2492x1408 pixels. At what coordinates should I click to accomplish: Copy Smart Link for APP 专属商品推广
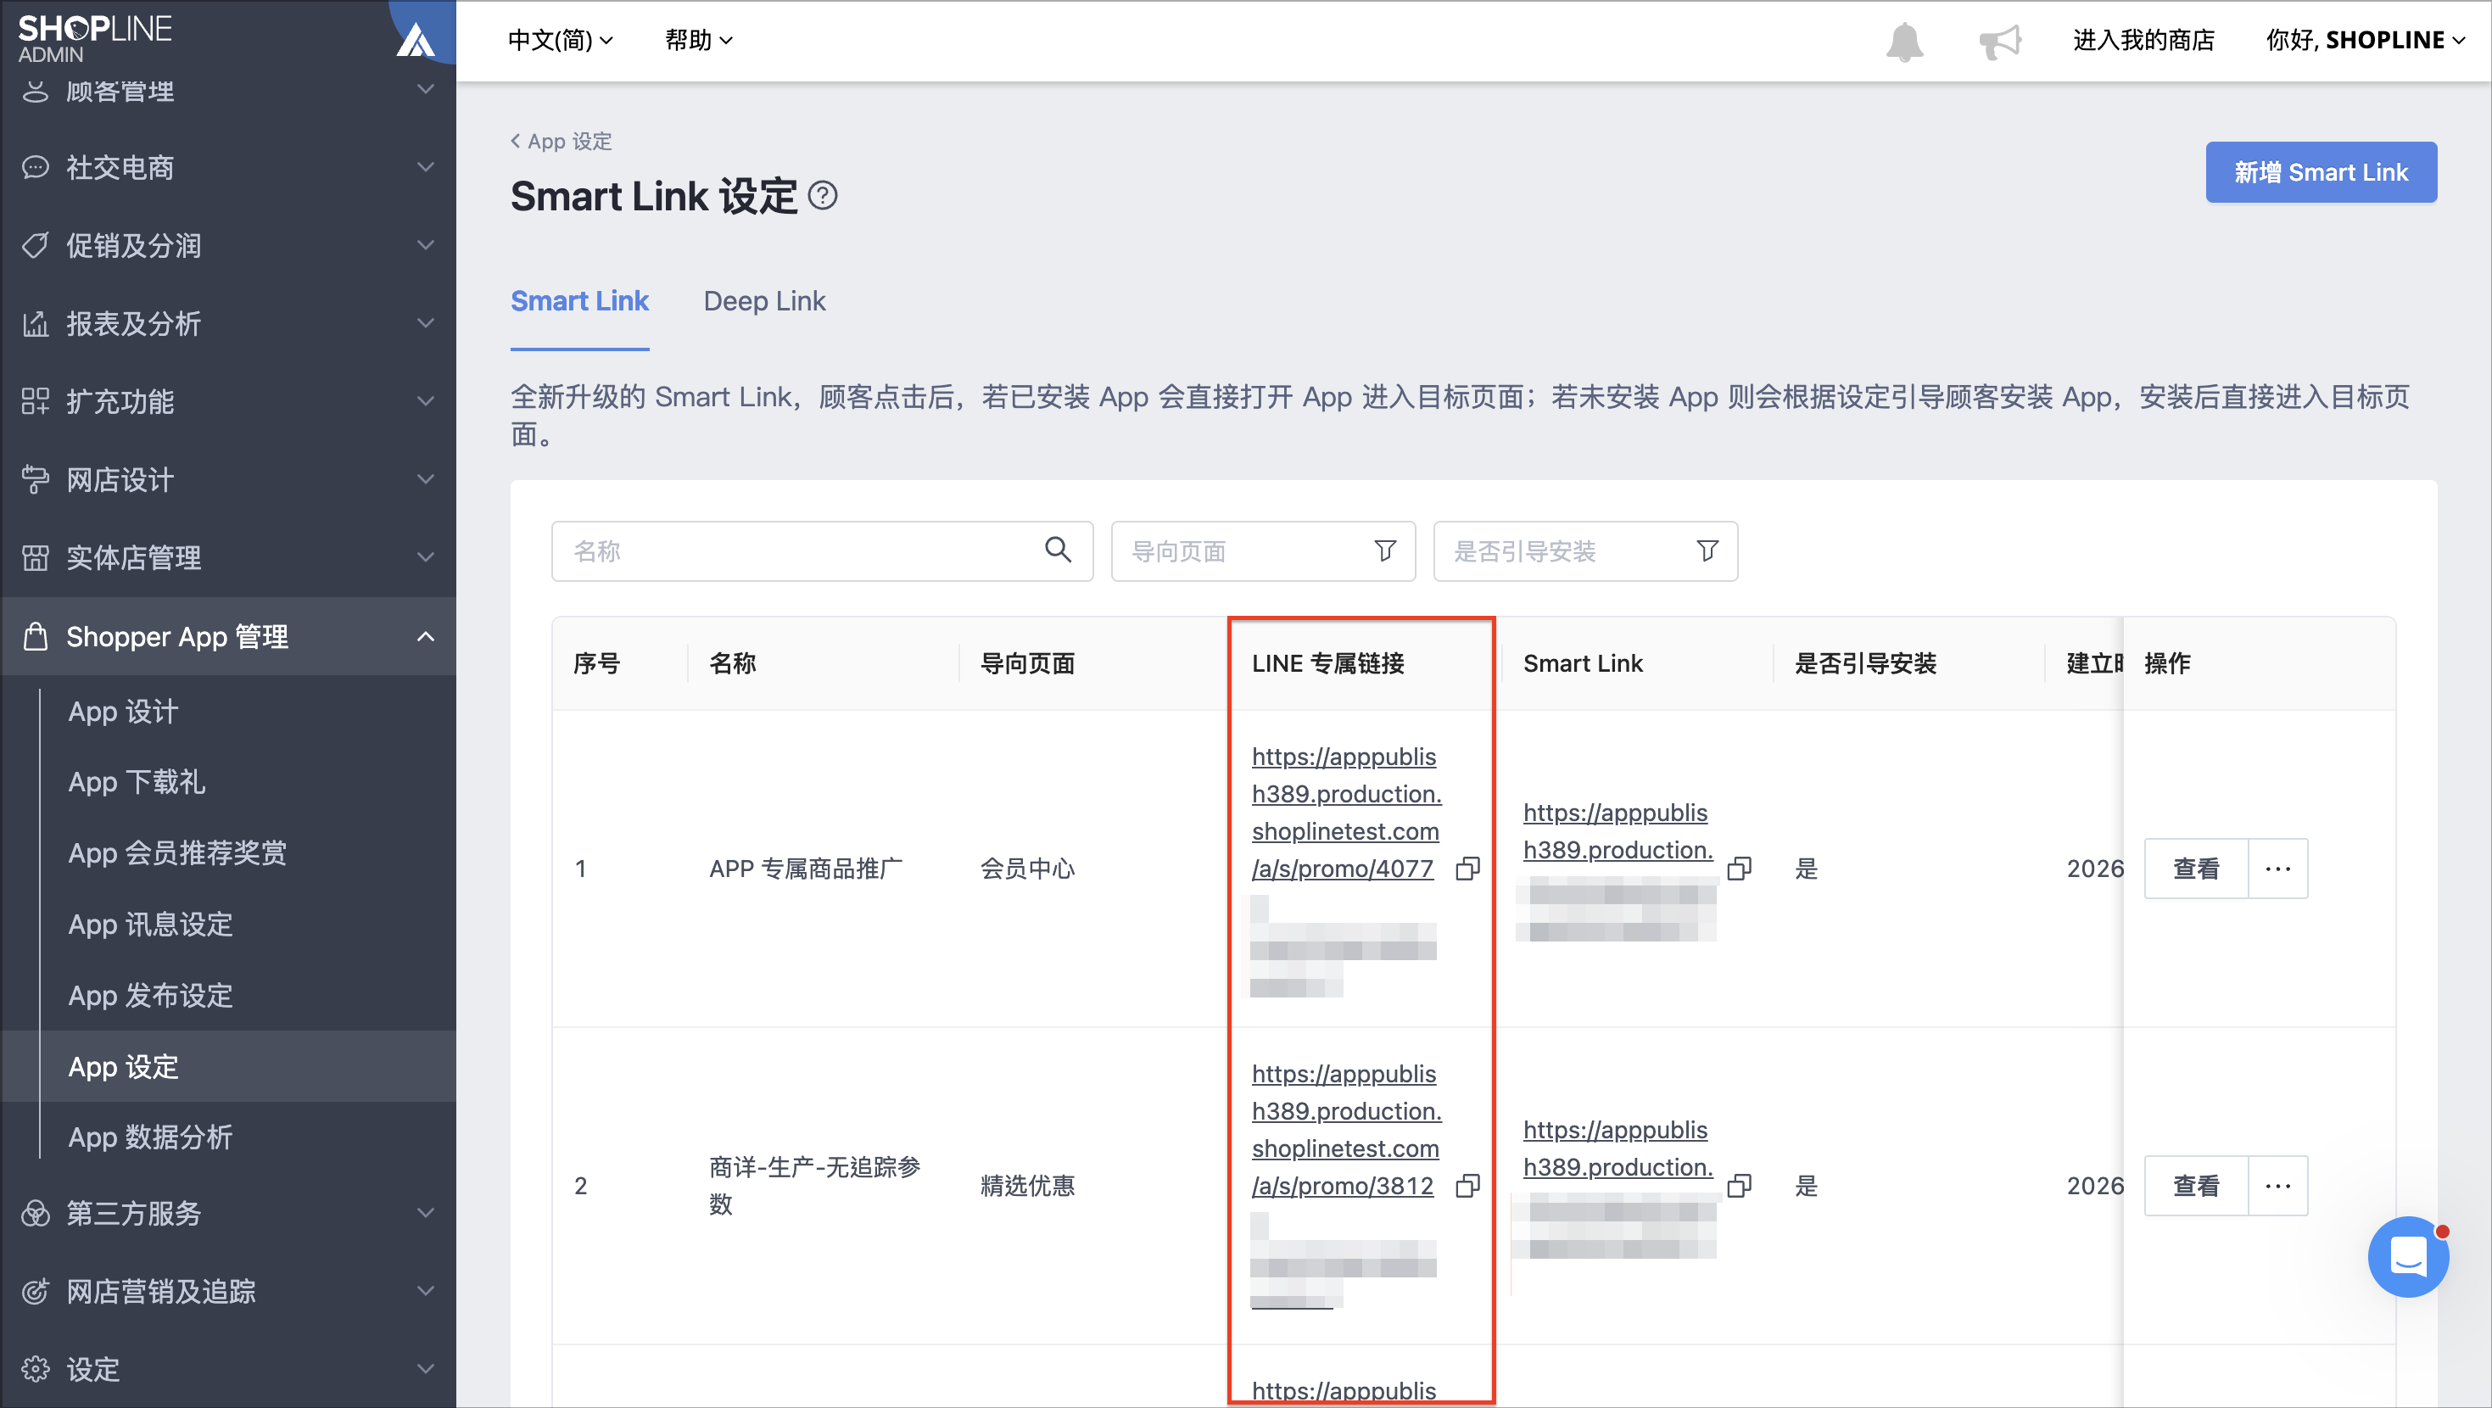point(1740,868)
